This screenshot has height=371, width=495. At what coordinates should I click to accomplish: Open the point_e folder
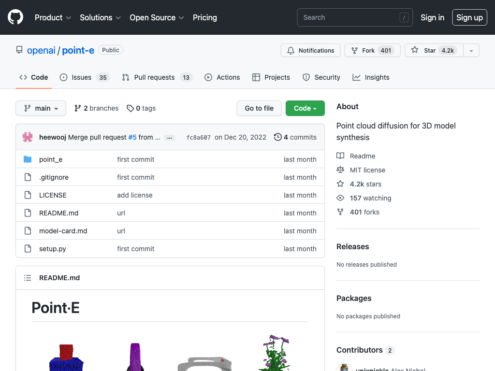point(50,159)
